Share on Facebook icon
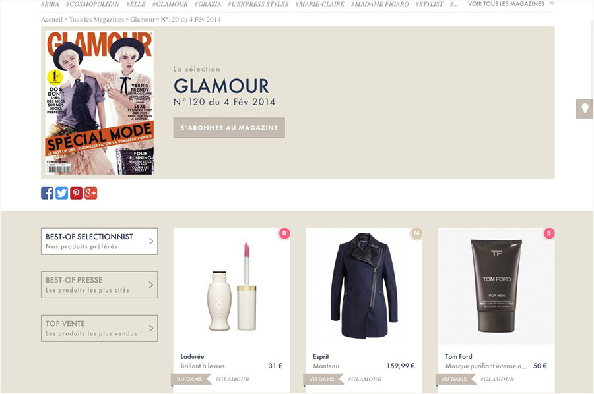Image resolution: width=594 pixels, height=394 pixels. coord(47,193)
